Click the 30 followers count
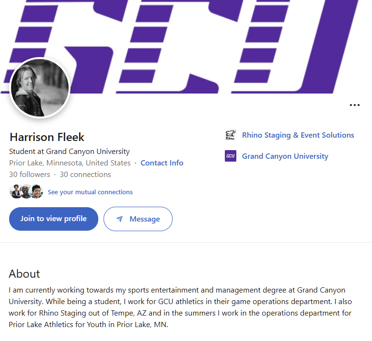 30,175
